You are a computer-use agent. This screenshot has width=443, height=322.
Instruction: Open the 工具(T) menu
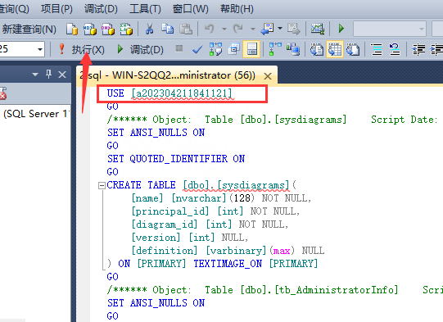(145, 9)
